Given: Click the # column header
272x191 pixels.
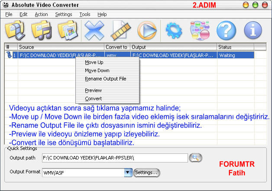Looking at the screenshot, I should tap(11, 47).
